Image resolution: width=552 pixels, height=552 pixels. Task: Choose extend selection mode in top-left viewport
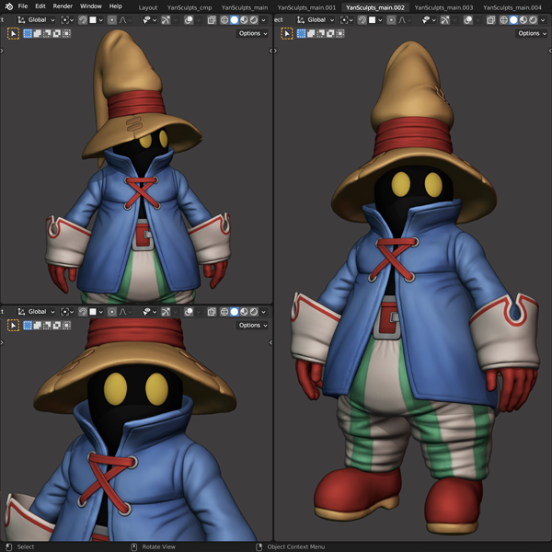point(38,33)
